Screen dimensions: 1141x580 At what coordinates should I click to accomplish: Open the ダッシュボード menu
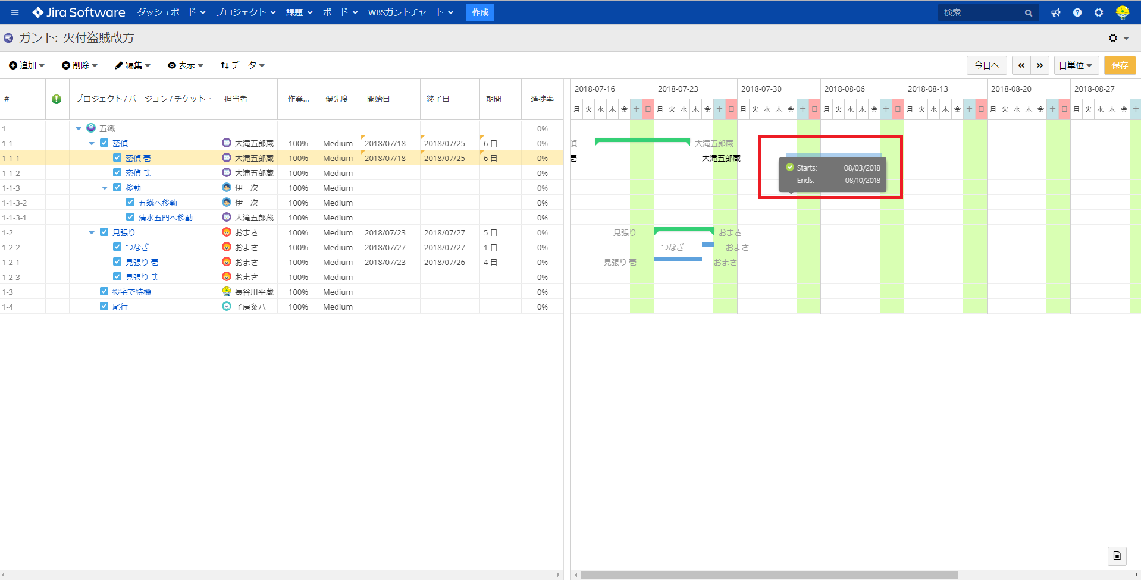pos(171,12)
